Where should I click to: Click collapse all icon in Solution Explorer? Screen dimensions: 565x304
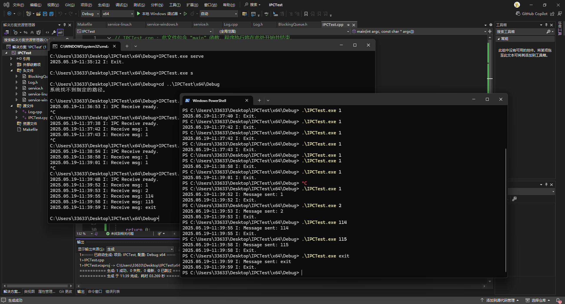tap(32, 32)
